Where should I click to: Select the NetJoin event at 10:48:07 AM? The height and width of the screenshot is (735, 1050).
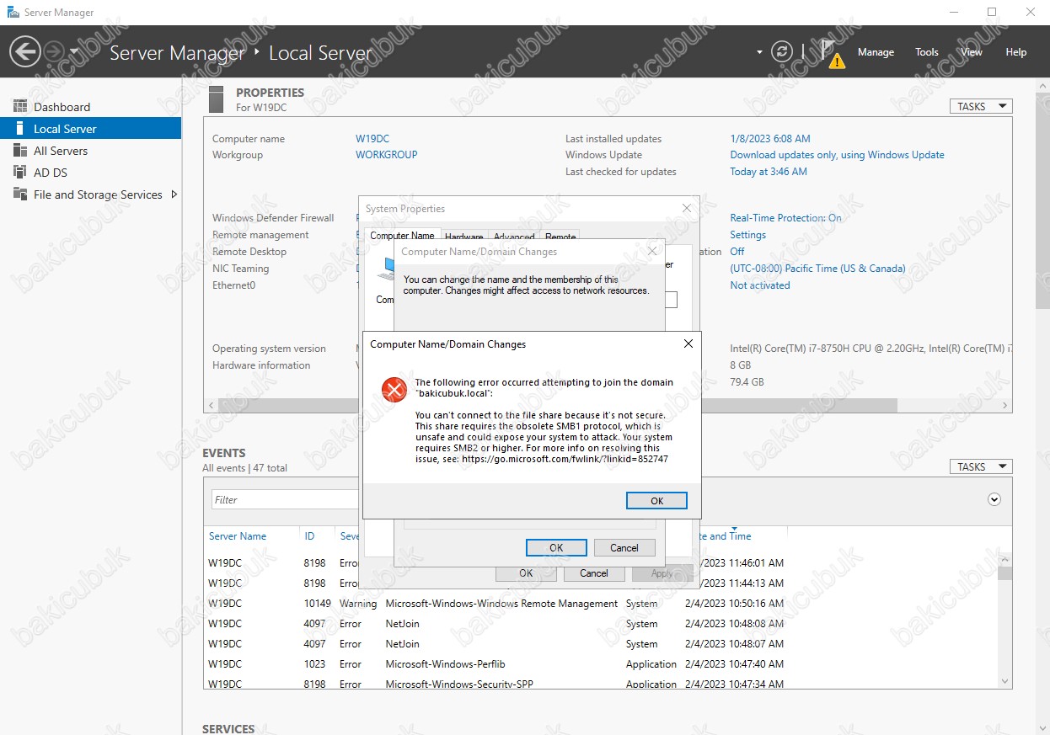pos(603,644)
